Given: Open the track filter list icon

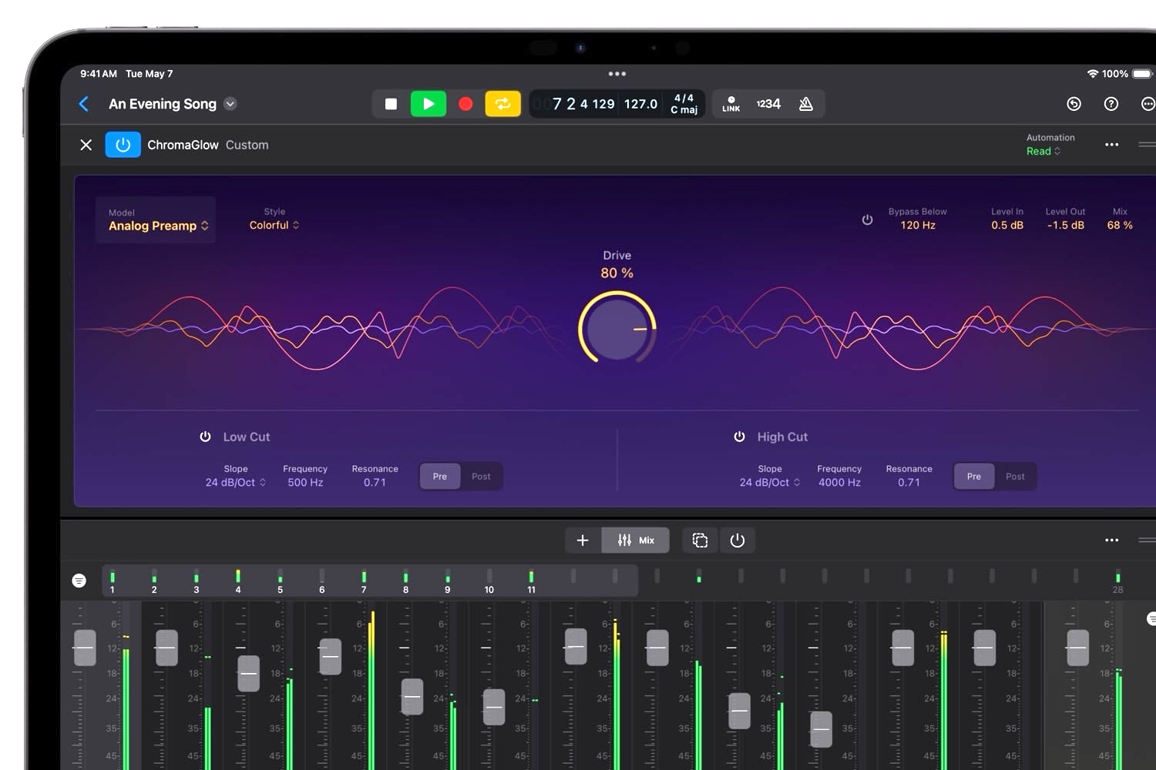Looking at the screenshot, I should point(79,581).
